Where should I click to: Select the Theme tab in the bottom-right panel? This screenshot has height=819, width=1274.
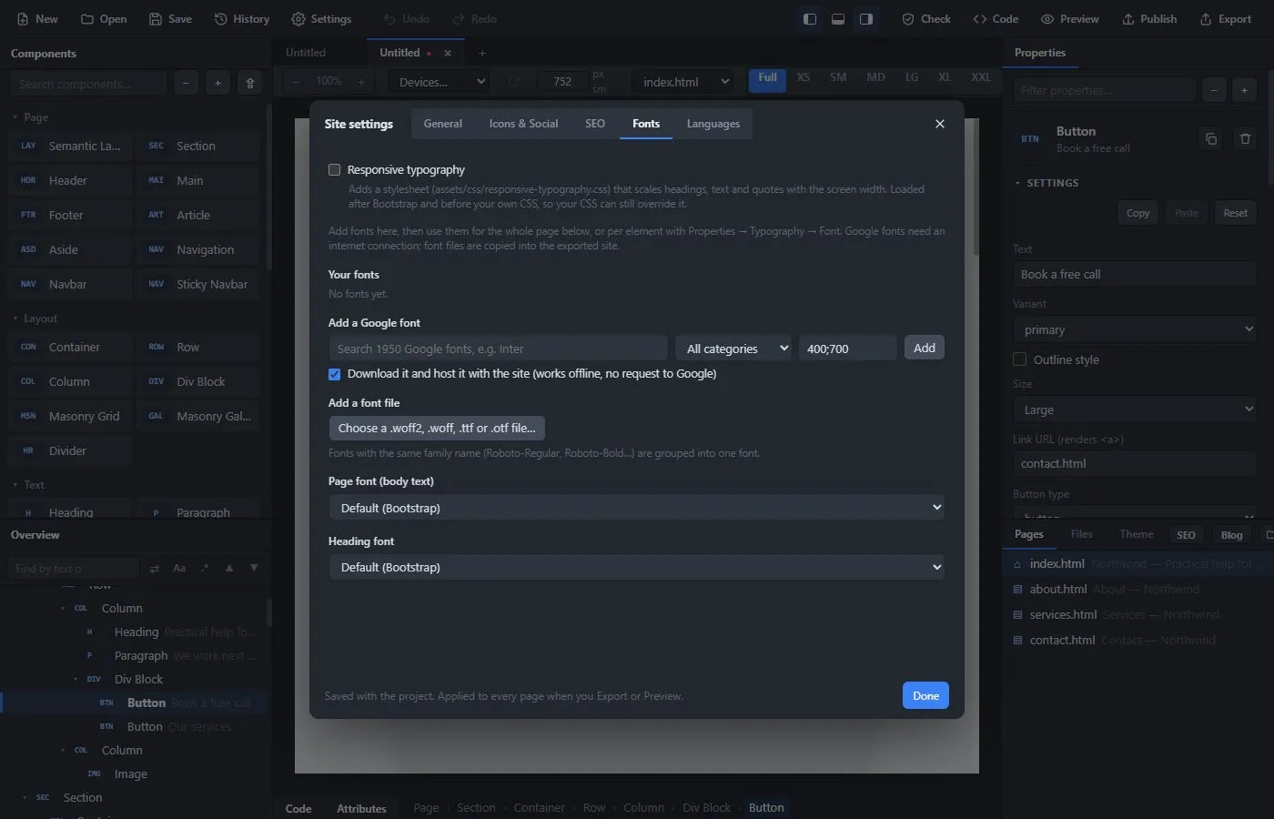click(1136, 534)
